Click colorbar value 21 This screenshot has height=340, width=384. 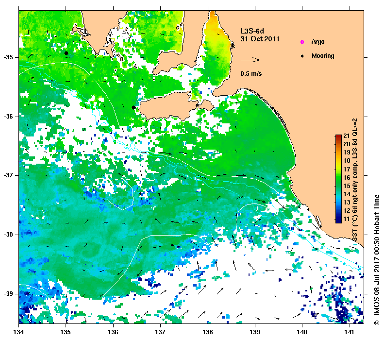pyautogui.click(x=347, y=136)
